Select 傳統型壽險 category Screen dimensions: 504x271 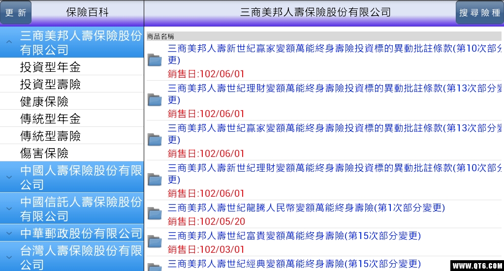72,136
